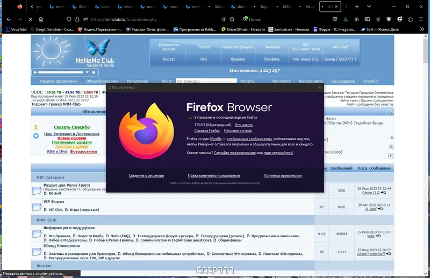Toggle the sidebar panel icon

pyautogui.click(x=367, y=19)
